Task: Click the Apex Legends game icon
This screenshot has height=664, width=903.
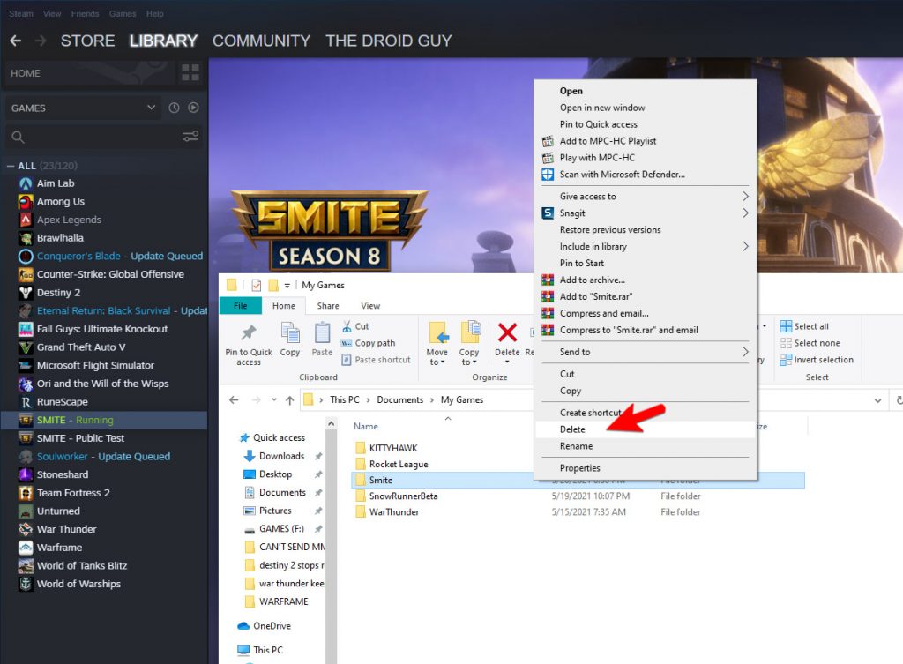Action: pyautogui.click(x=26, y=220)
